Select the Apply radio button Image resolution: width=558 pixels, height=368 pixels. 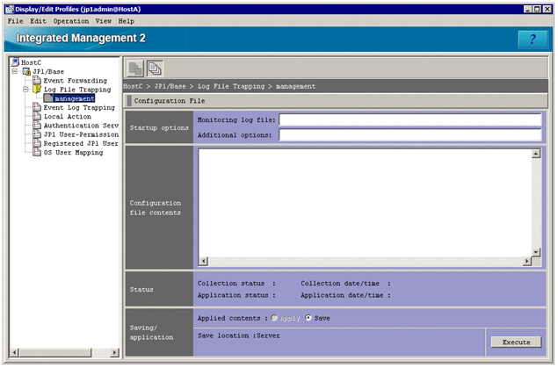pos(274,318)
